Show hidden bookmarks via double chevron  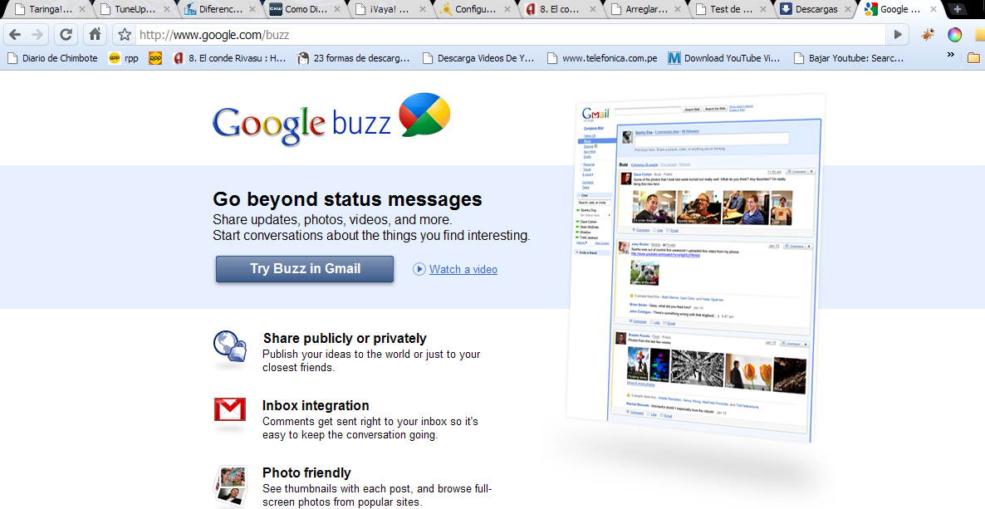(x=950, y=56)
